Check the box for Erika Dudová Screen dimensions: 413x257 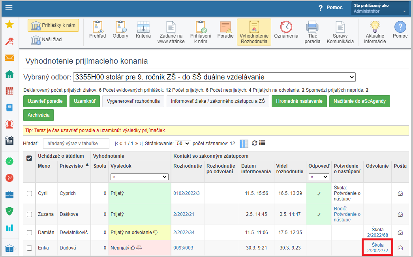click(x=30, y=248)
